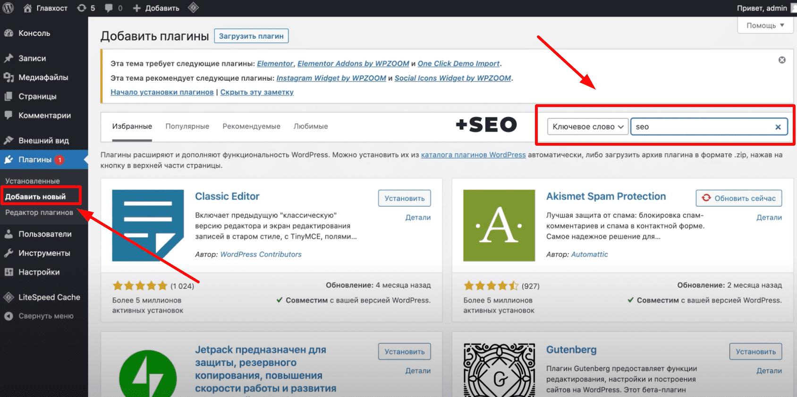Visit the Главхост site home
The image size is (797, 397).
click(45, 8)
